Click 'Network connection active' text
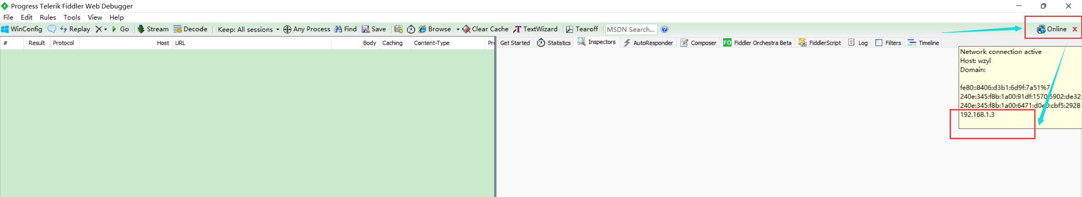1082x197 pixels. click(1001, 52)
